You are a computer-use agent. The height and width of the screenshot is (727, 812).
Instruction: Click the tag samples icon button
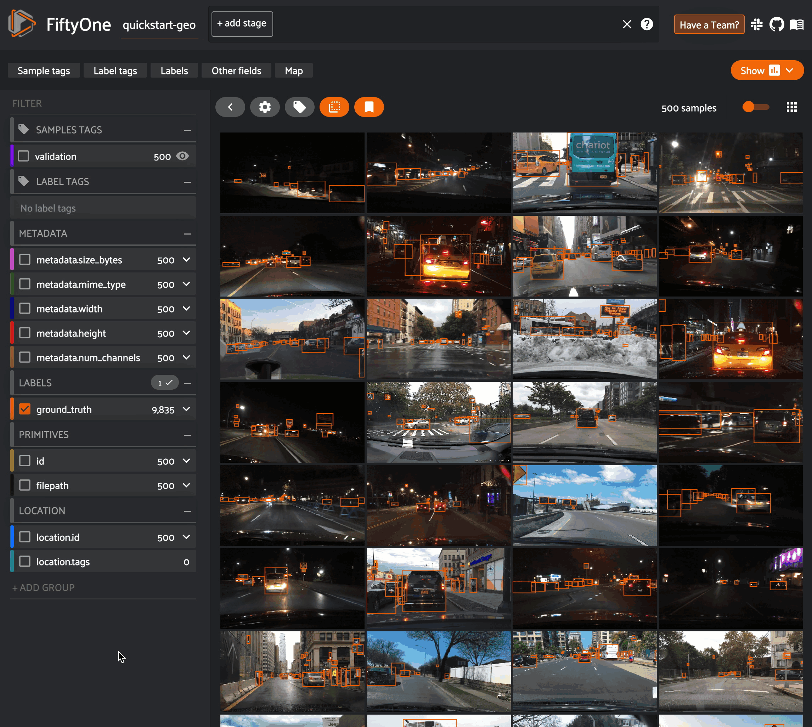pyautogui.click(x=300, y=107)
